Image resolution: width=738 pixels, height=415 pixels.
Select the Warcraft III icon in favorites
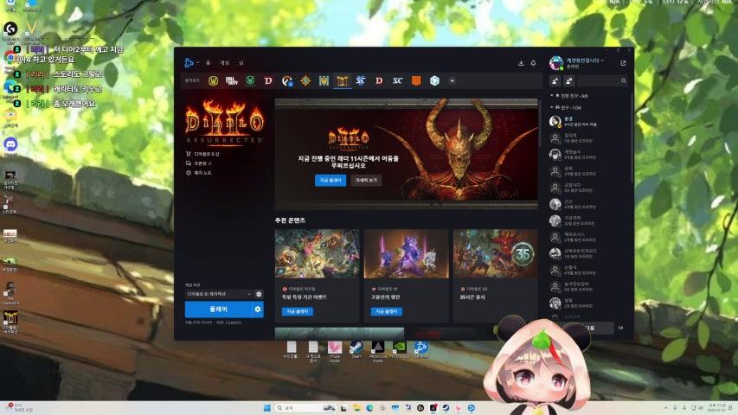[324, 81]
